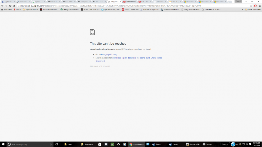Close the RAGE Plu tab
The height and width of the screenshot is (147, 262).
tap(181, 2)
